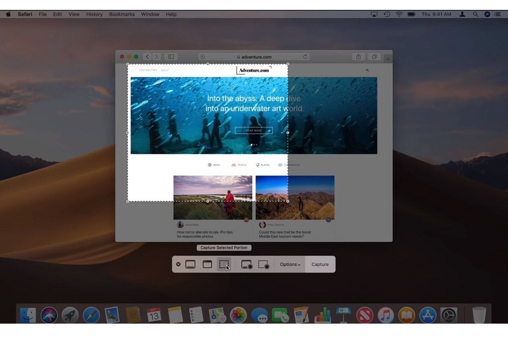Viewport: 508px width, 337px height.
Task: Click top-left selection resize handle
Action: tap(127, 64)
